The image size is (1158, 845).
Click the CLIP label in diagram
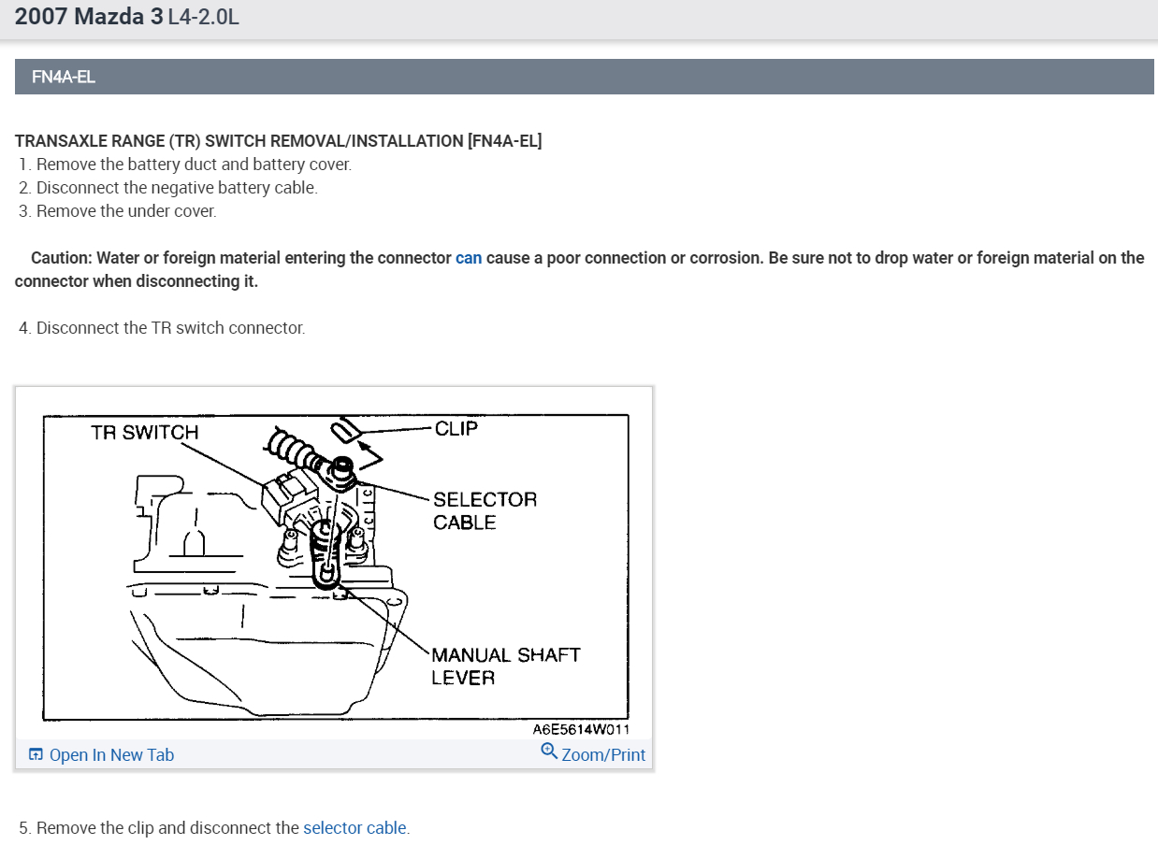click(456, 428)
